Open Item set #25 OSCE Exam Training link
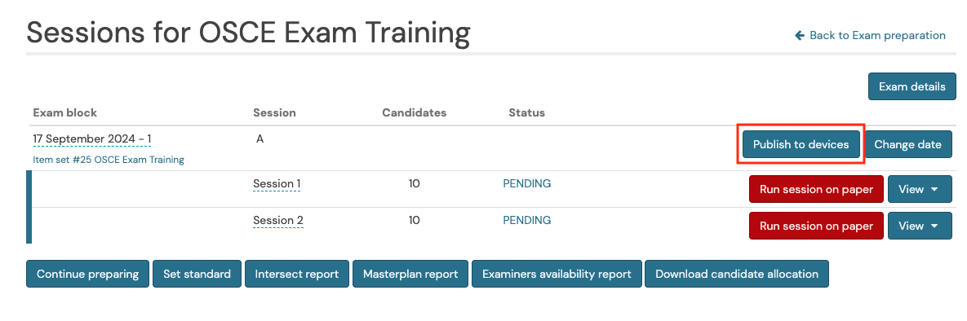This screenshot has height=321, width=967. tap(109, 160)
